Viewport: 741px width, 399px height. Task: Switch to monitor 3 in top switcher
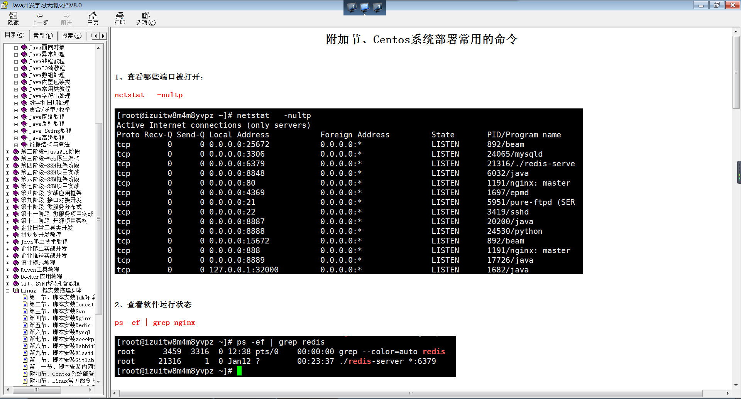(x=377, y=7)
